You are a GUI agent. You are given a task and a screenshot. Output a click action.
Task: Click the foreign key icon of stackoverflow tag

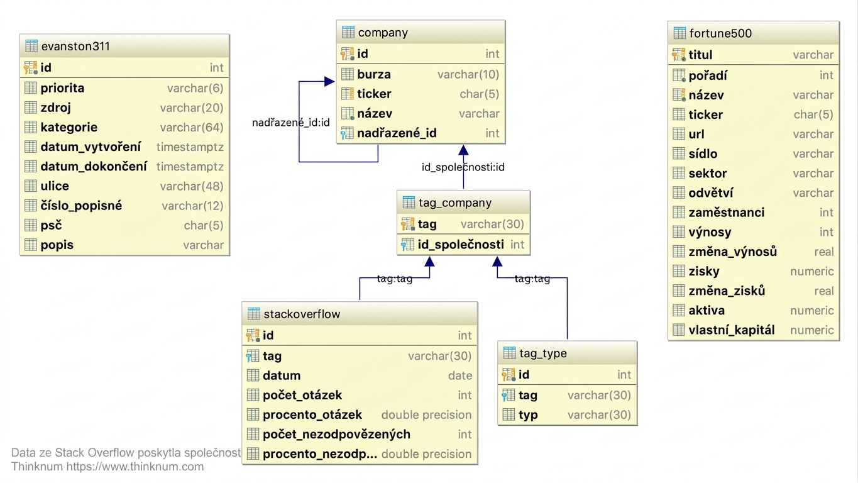point(253,356)
